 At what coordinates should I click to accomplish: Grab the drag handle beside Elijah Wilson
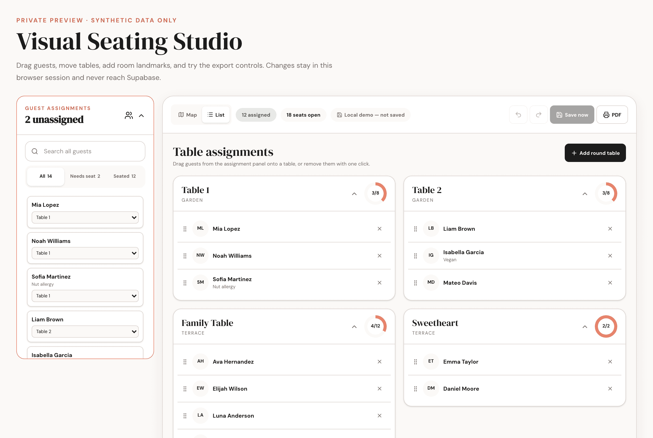(x=185, y=389)
